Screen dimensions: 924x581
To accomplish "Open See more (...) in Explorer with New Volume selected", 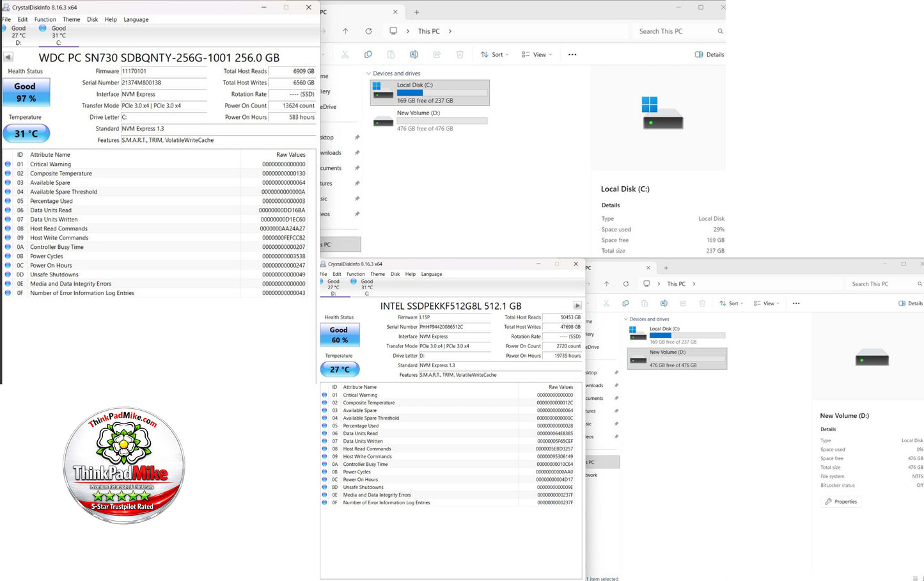I will 796,303.
